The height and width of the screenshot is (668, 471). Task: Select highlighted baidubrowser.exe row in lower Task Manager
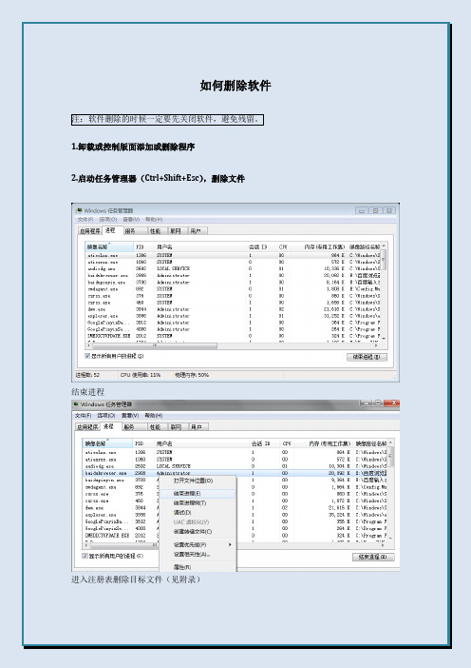235,473
